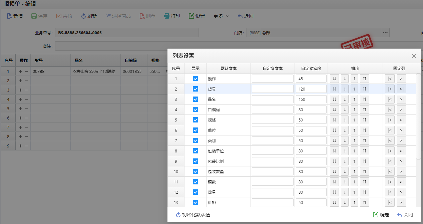Viewport: 423px width, 224px height.
Task: Click 排序 column header in dialog
Action: [355, 68]
